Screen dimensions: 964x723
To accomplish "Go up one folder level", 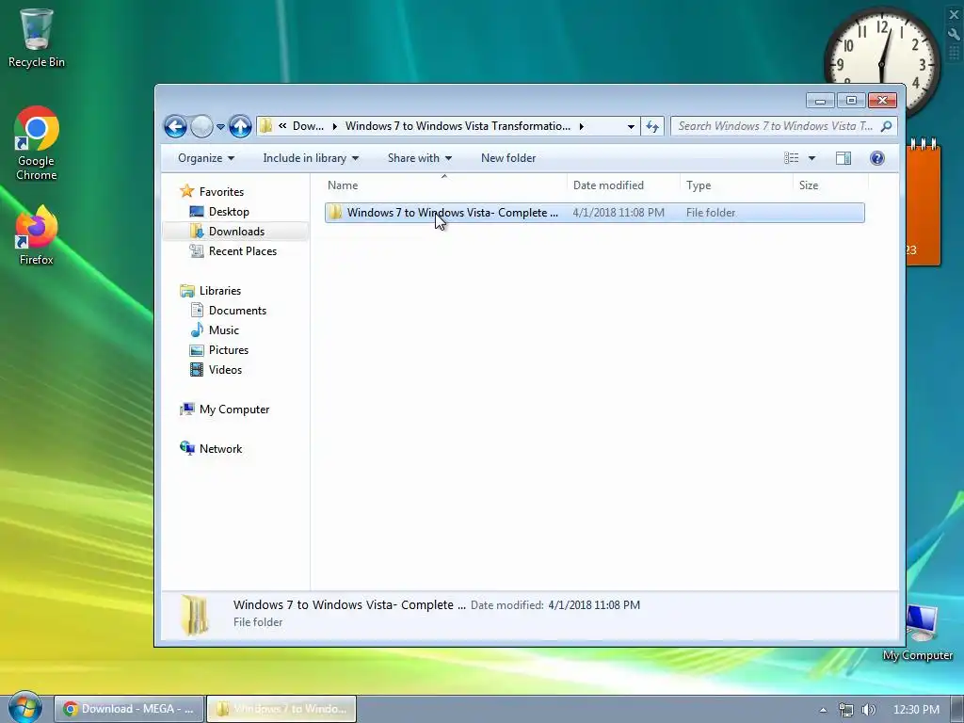I will (x=240, y=127).
